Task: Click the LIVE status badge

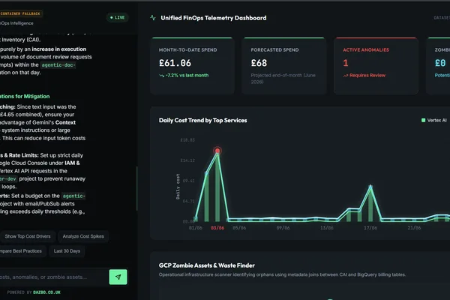Action: coord(118,17)
